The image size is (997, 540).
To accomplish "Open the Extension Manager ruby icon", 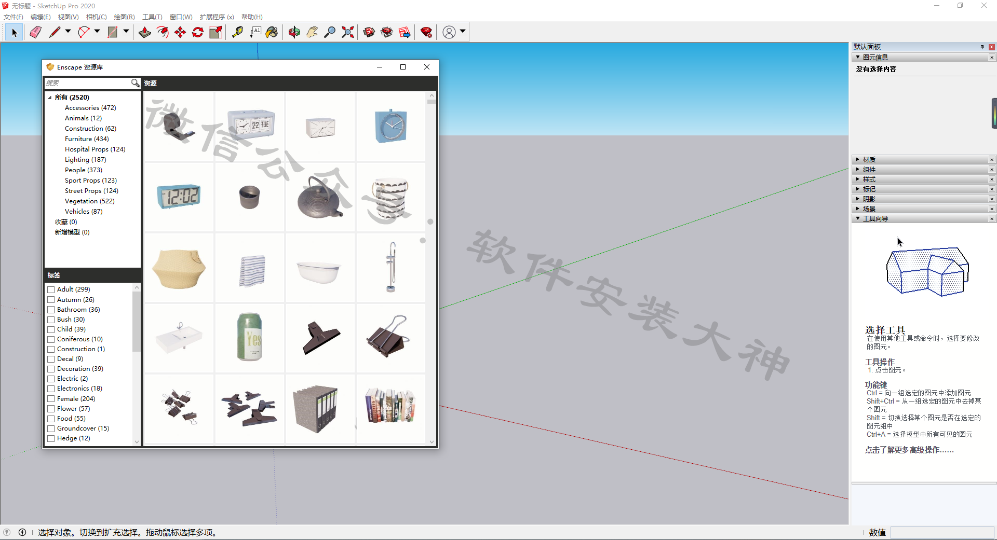I will [426, 32].
